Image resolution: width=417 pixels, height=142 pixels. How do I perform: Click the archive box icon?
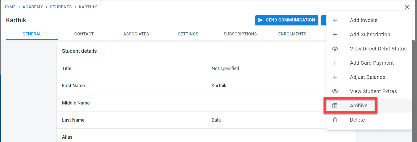tap(335, 106)
